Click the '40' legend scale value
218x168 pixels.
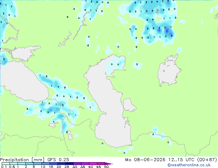(90, 167)
